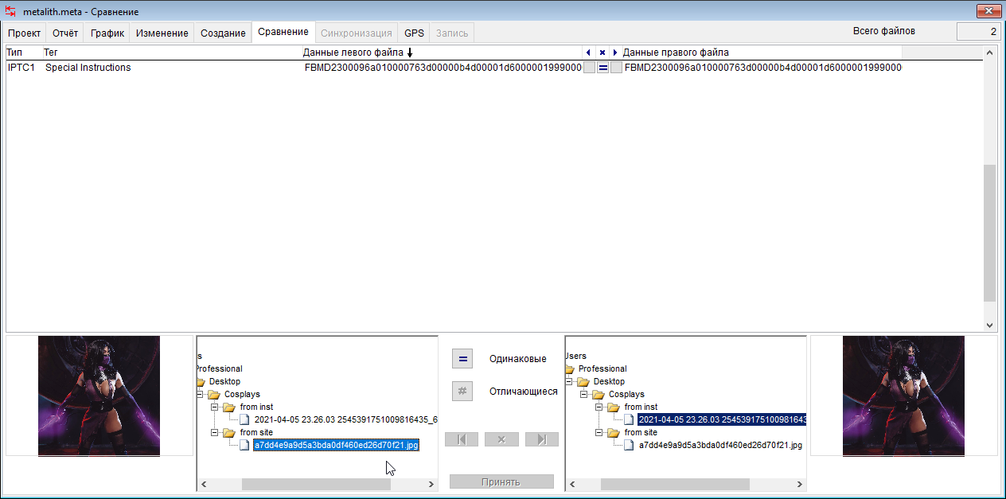Click the jump-to-last arrow button
This screenshot has width=1006, height=499.
tap(541, 439)
